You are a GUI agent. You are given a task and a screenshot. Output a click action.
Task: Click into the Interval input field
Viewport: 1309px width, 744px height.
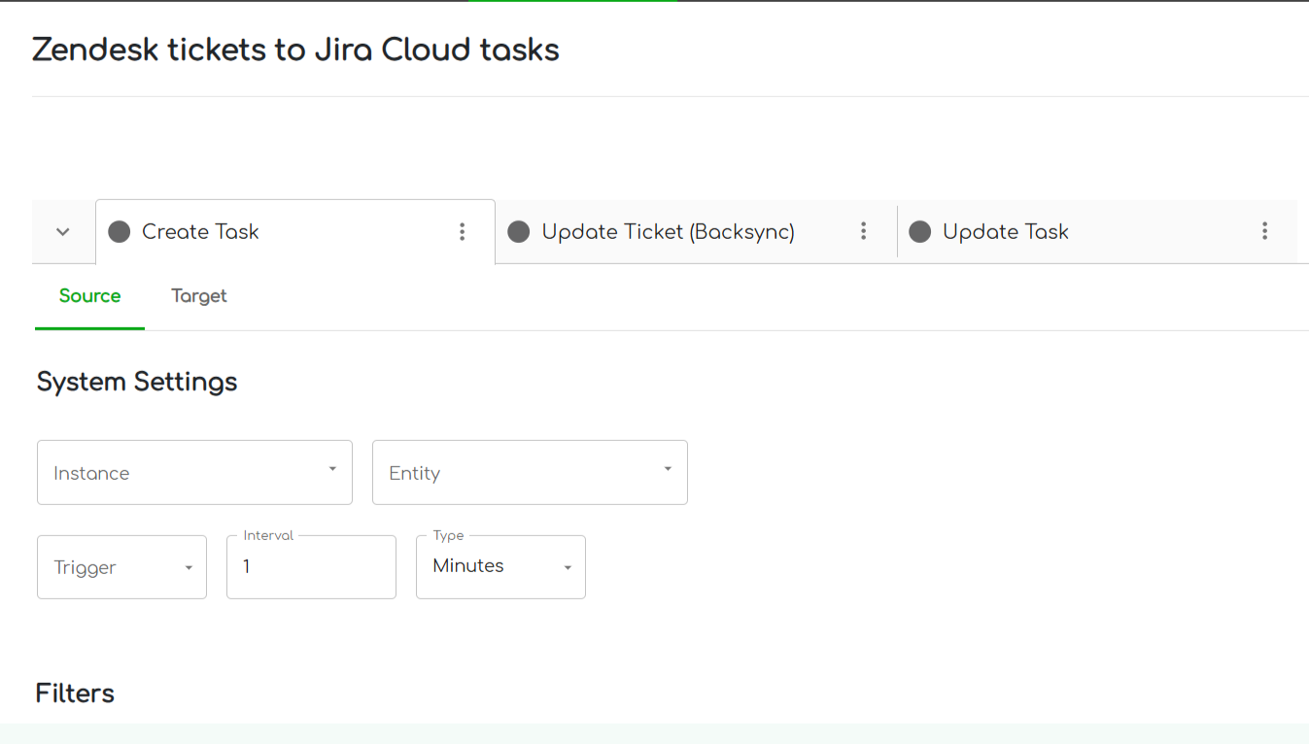tap(311, 567)
